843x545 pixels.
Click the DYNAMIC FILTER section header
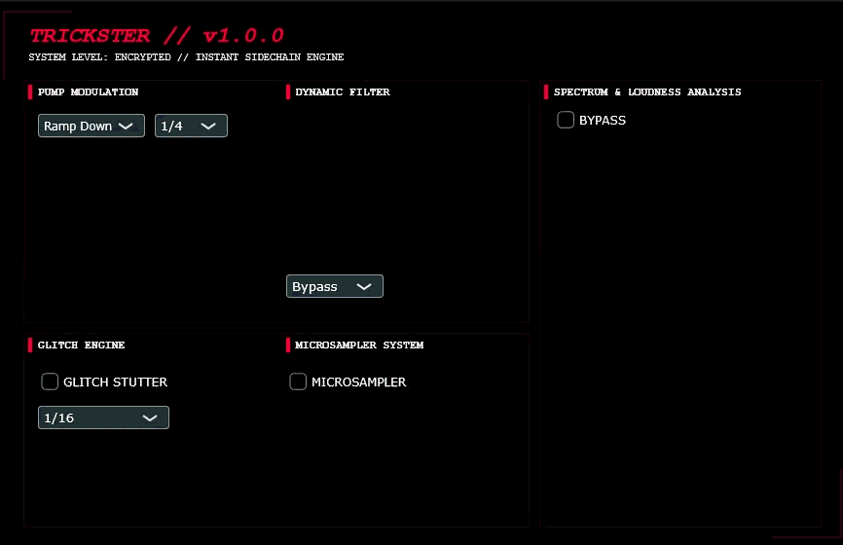[x=343, y=91]
